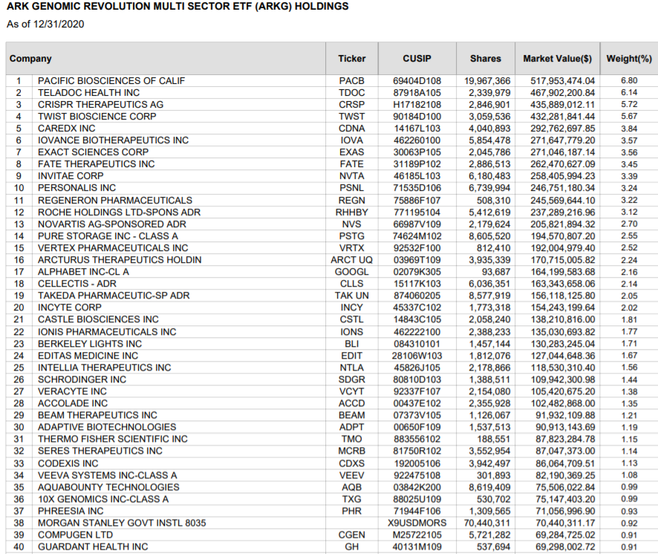658x554 pixels.
Task: Select the Market Value($) column header
Action: (557, 59)
